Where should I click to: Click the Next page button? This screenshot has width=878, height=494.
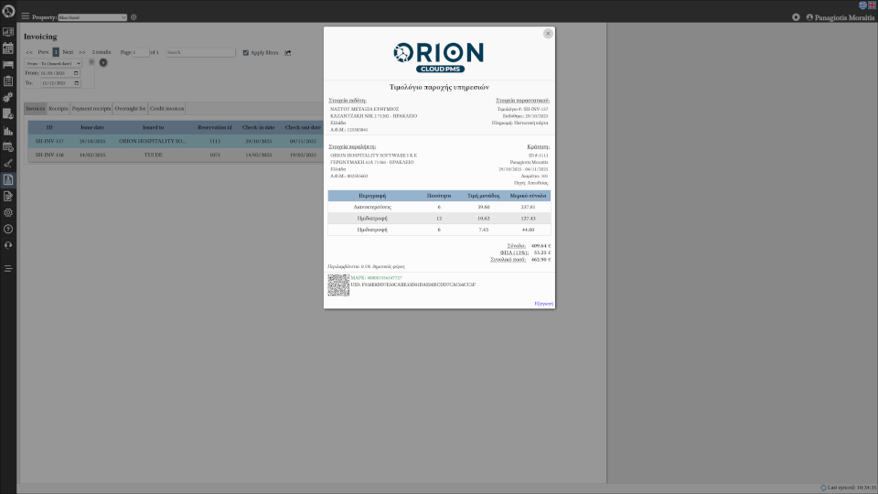(68, 52)
